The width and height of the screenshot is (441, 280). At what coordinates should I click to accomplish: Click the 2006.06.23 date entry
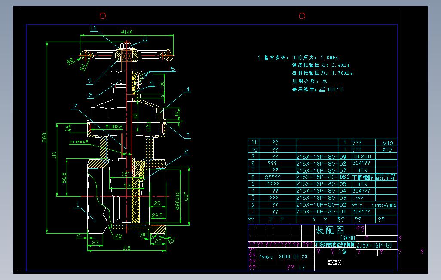(293, 256)
